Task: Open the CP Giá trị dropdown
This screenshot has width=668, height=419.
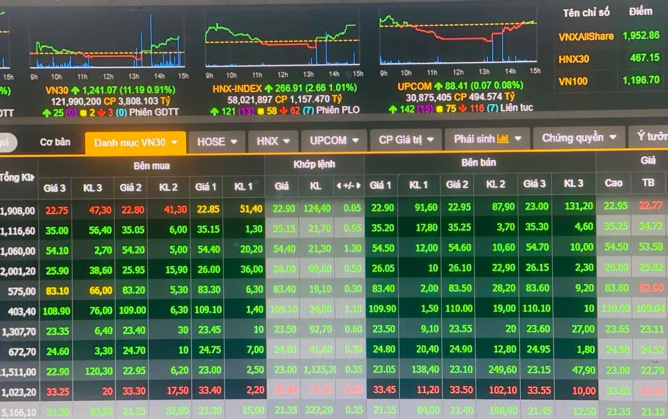Action: click(431, 140)
